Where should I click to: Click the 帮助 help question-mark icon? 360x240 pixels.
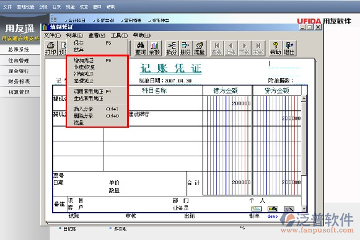coord(275,48)
